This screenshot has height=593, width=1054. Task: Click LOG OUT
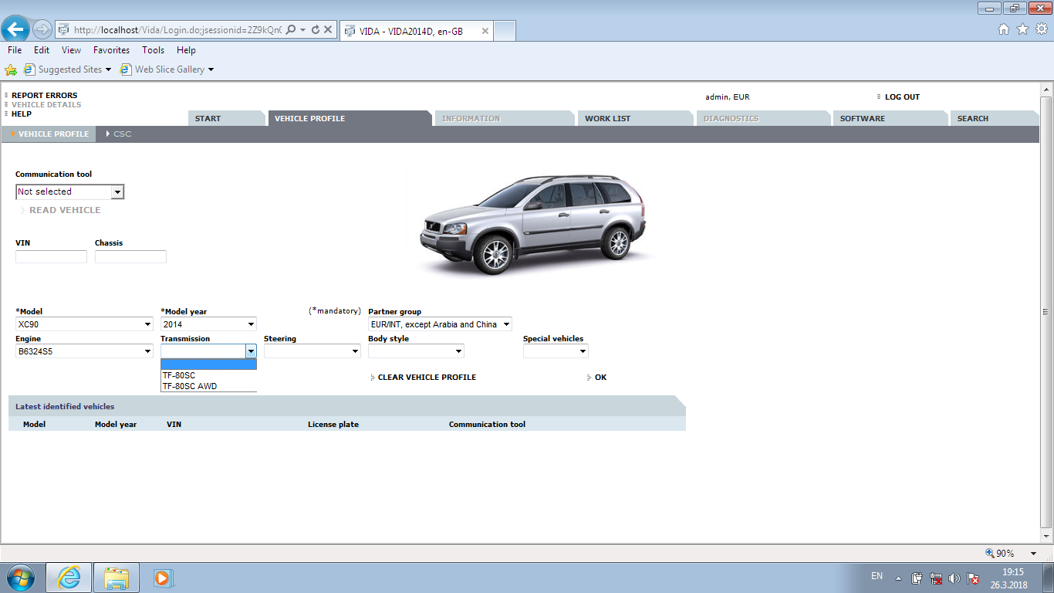[902, 97]
